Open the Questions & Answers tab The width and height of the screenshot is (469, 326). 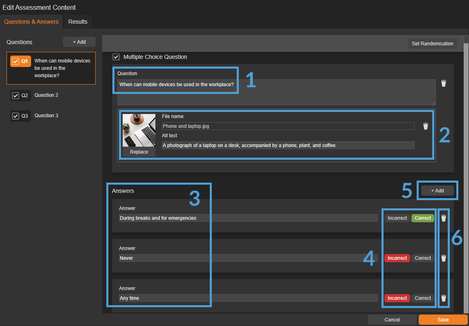(31, 22)
